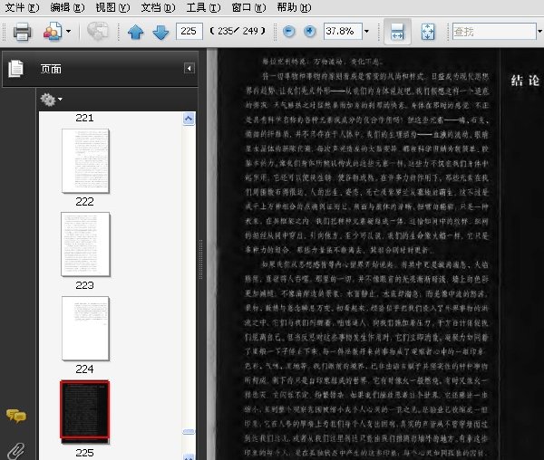Open the 文件(F) menu
Image resolution: width=544 pixels, height=460 pixels.
(x=22, y=7)
